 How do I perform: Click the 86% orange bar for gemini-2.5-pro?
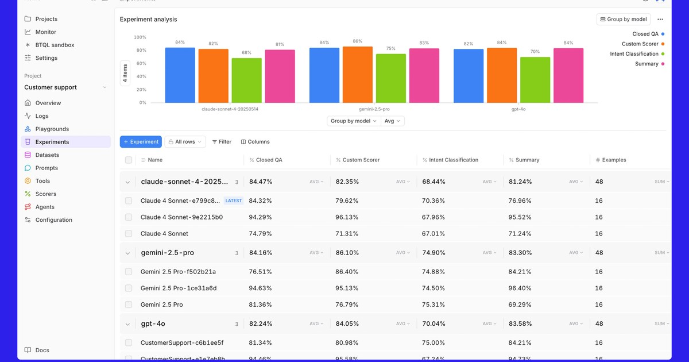[358, 75]
